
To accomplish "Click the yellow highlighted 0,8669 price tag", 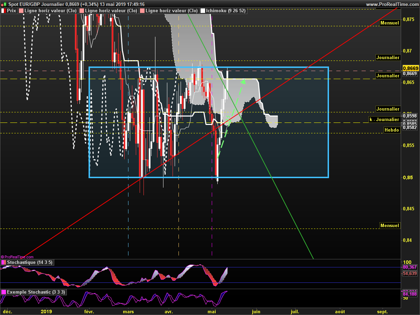I will click(410, 68).
